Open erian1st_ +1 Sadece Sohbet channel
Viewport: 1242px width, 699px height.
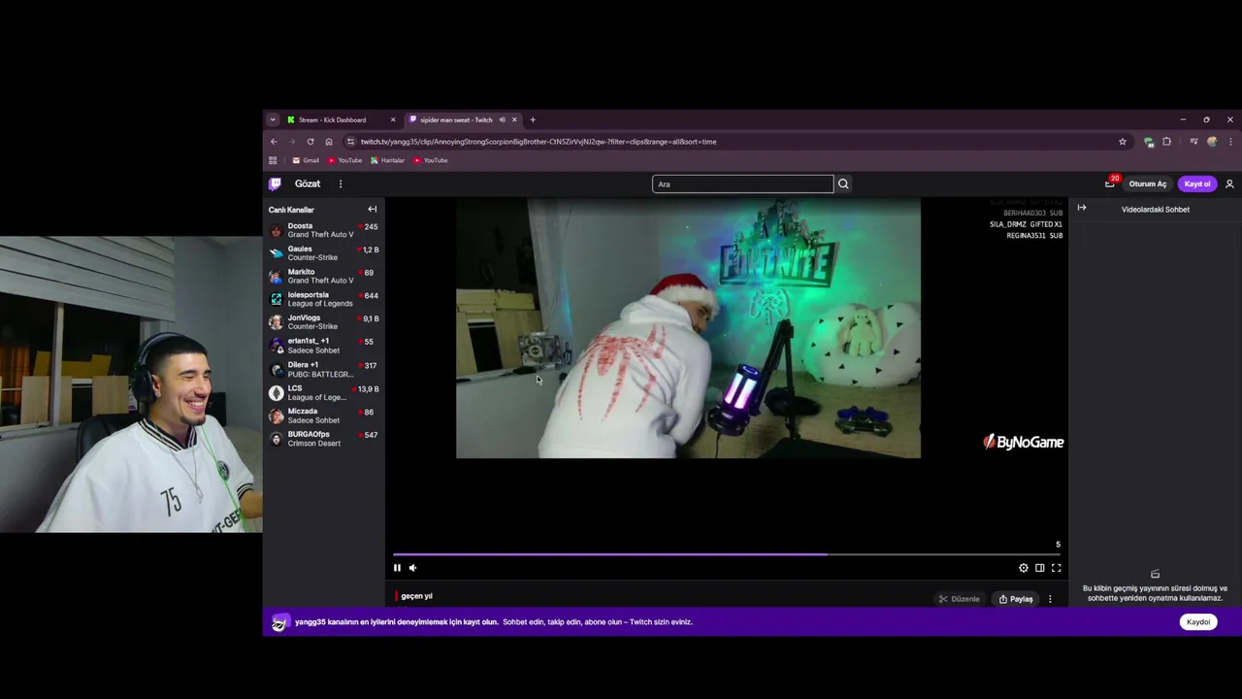324,346
